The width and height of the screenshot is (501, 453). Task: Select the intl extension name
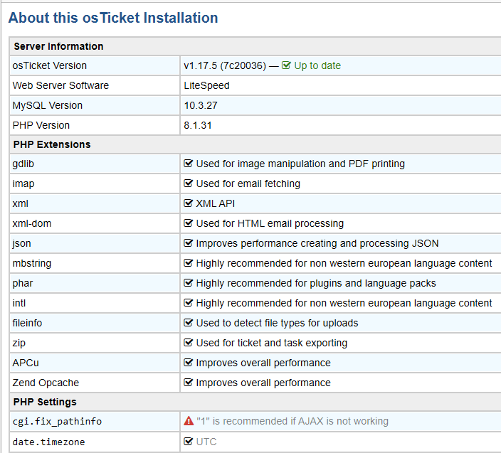point(19,303)
